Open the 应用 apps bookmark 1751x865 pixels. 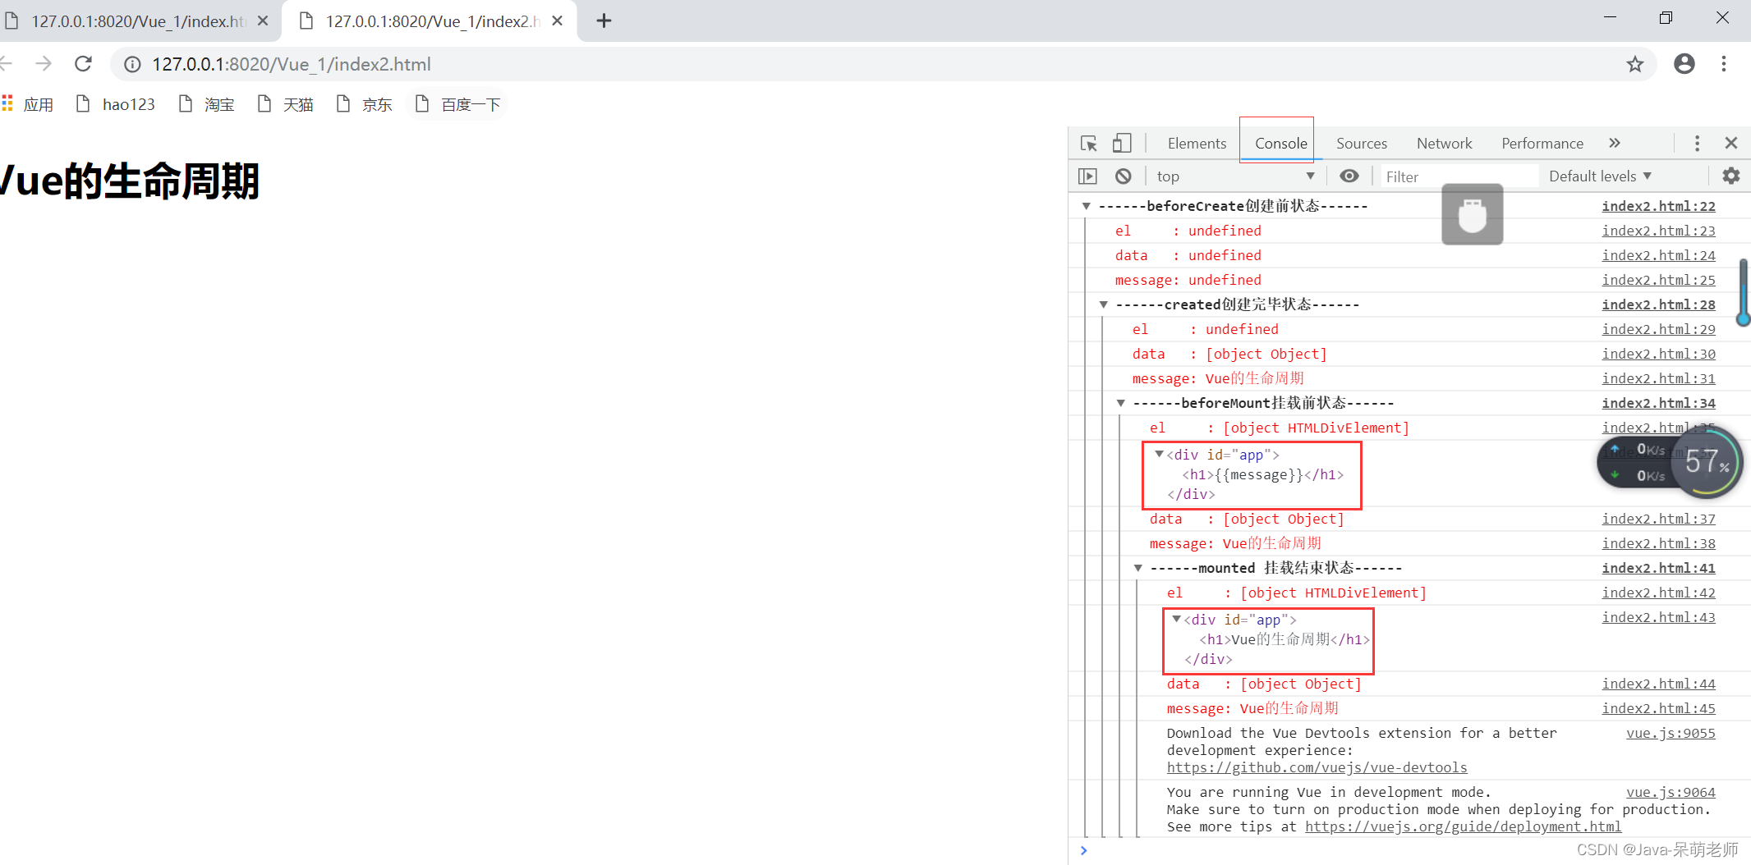[27, 104]
